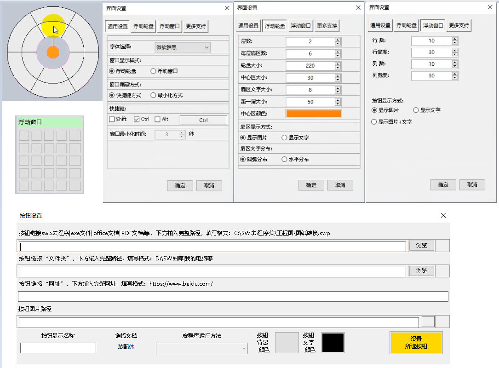Close the 按钮设置 dialog
499x368 pixels.
tap(443, 216)
